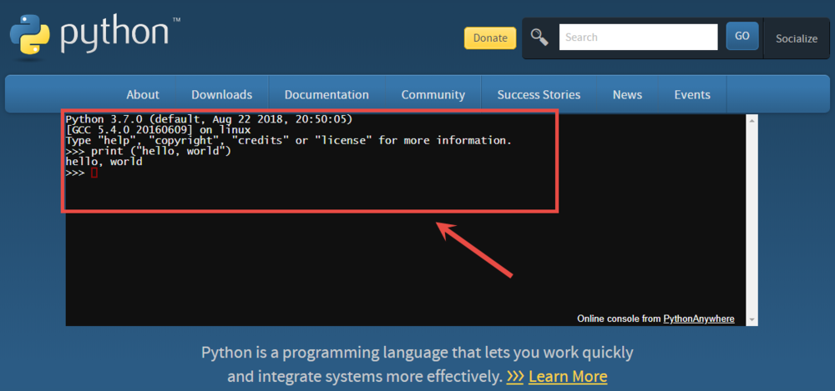This screenshot has width=835, height=391.
Task: Click the yellow chevrons beside Learn More
Action: click(x=515, y=376)
